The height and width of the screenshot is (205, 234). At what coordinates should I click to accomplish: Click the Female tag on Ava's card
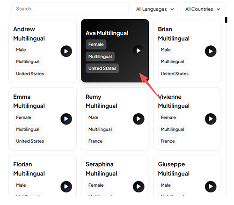tap(96, 44)
